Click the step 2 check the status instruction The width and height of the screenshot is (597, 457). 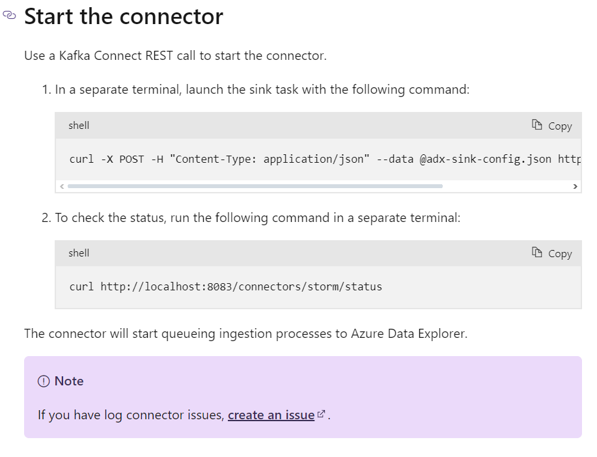point(251,218)
